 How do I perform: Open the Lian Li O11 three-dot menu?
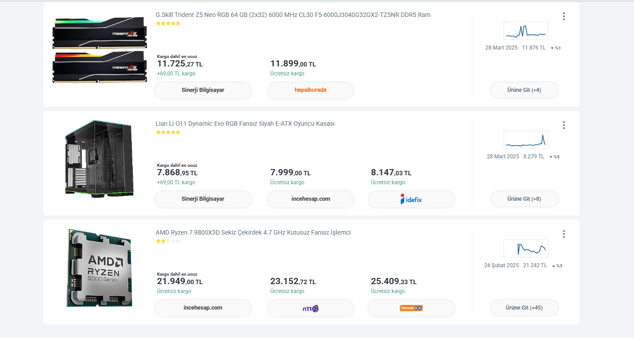click(x=564, y=125)
